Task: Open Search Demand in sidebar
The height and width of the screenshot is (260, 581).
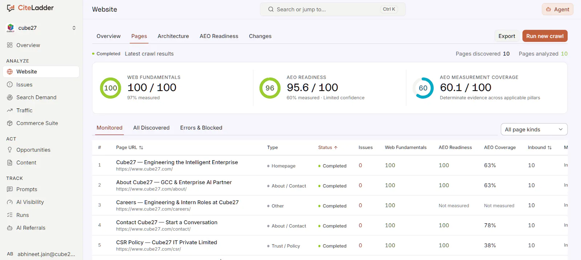Action: [41, 98]
